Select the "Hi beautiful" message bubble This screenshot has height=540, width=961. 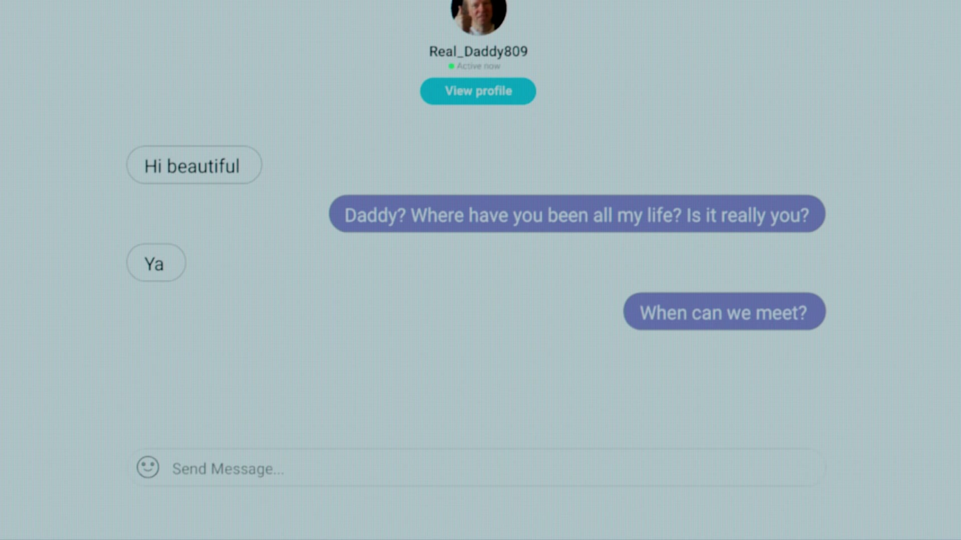194,165
